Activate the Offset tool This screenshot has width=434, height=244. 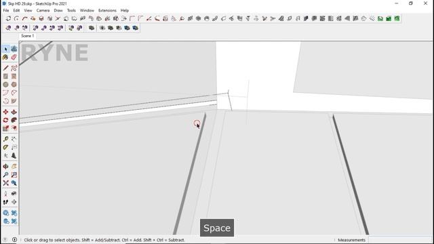(x=14, y=129)
